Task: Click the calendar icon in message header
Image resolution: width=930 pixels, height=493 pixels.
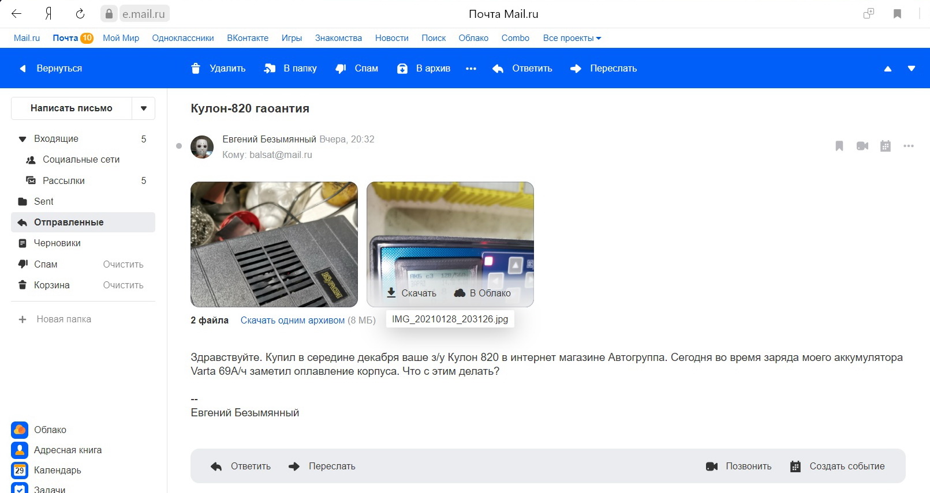Action: tap(885, 146)
